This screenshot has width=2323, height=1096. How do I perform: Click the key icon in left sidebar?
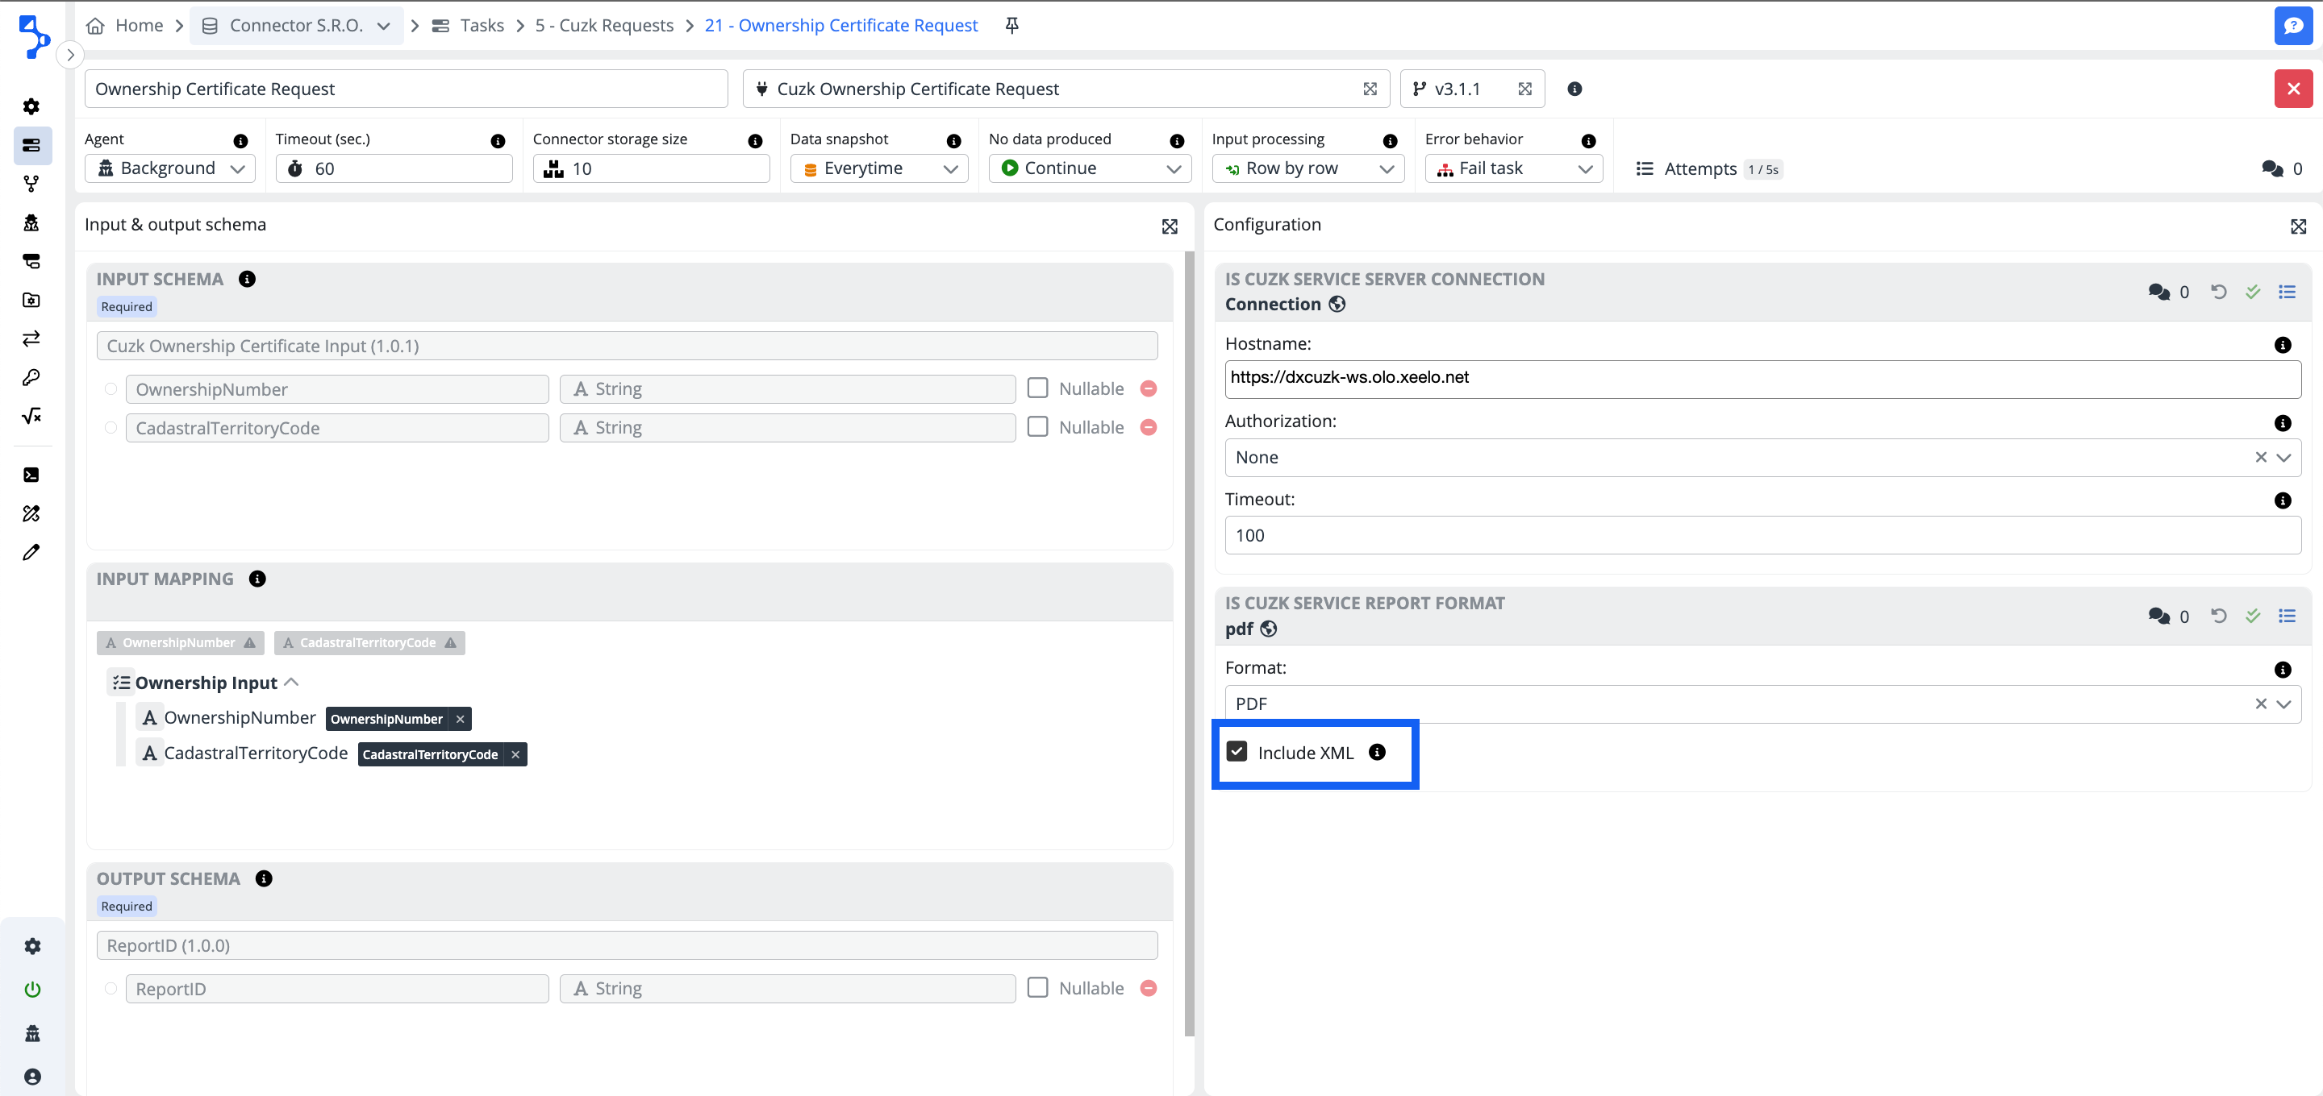31,377
